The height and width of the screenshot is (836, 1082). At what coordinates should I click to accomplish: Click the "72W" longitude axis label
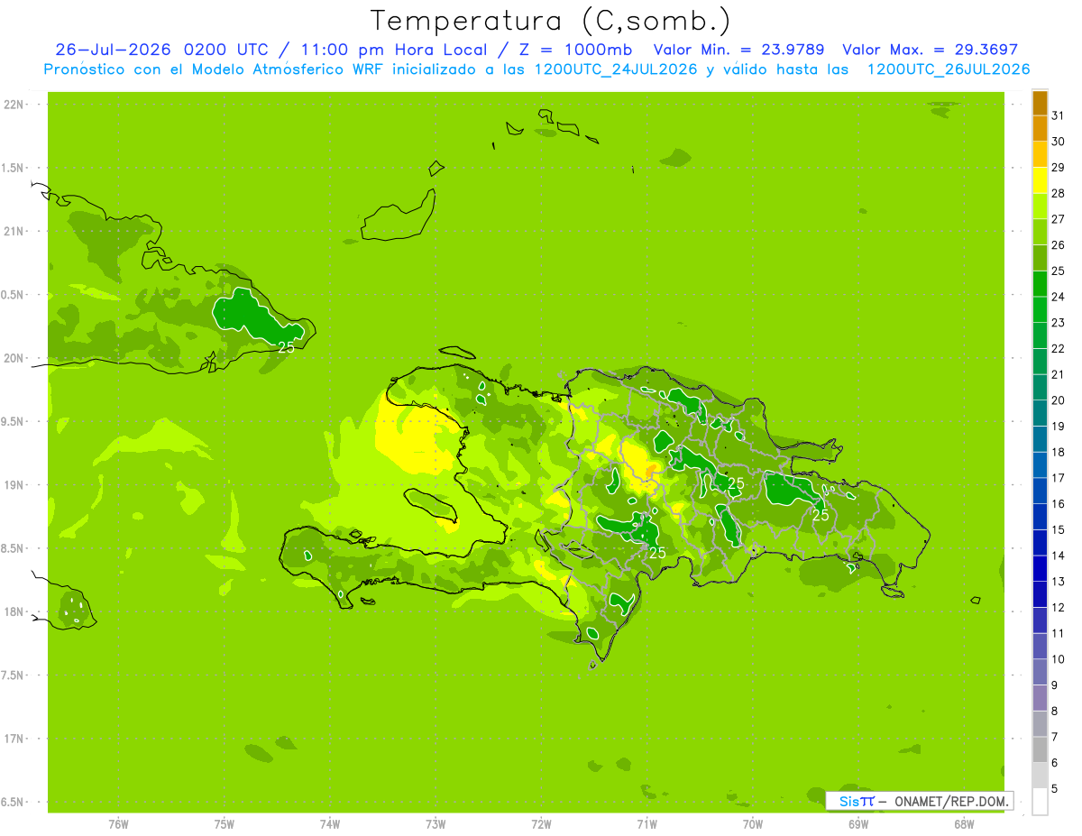(x=542, y=823)
